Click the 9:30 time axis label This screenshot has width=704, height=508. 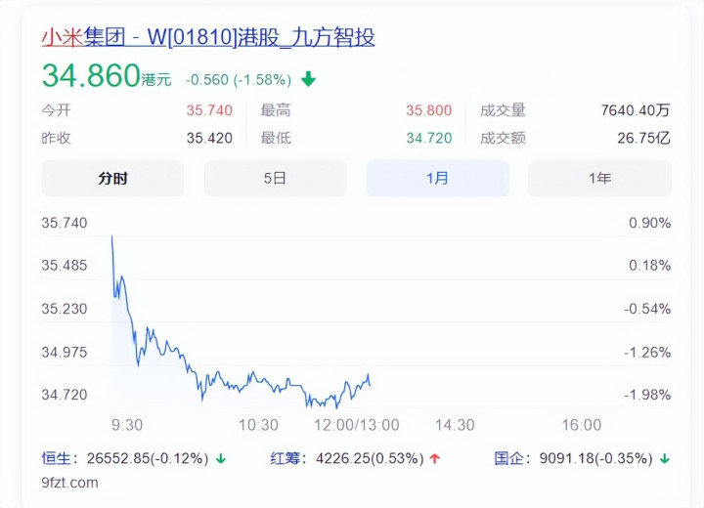(x=127, y=425)
